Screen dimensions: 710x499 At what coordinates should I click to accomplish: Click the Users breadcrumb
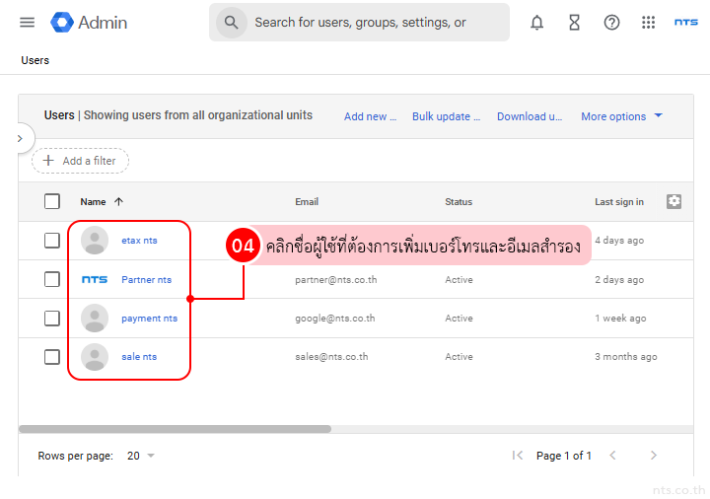(35, 60)
